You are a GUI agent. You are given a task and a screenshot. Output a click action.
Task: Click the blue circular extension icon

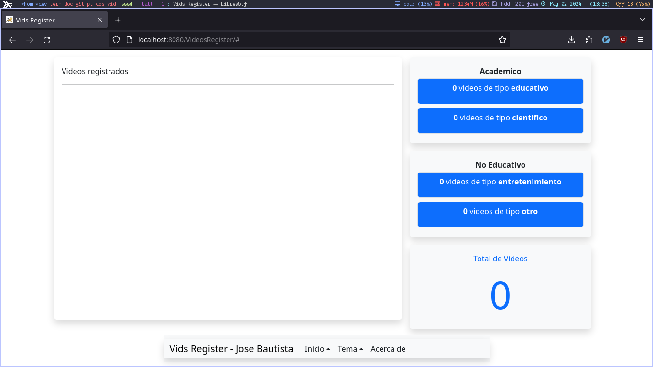(x=606, y=40)
